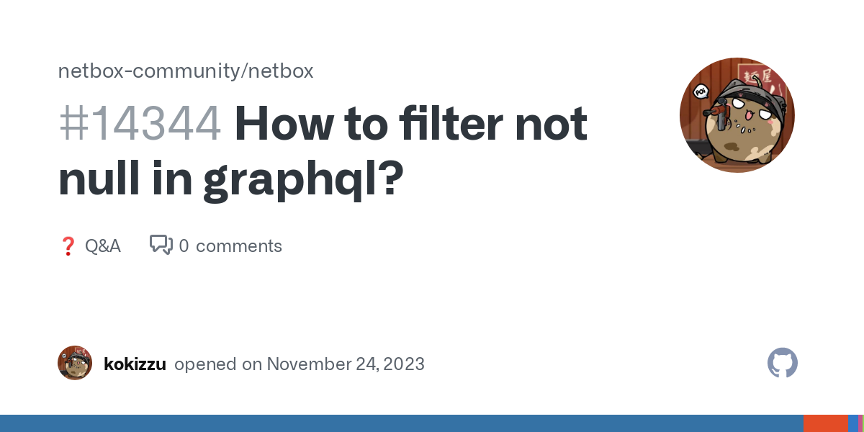Click kokizzu's small avatar icon
Screen dimensions: 864x432
[x=75, y=363]
